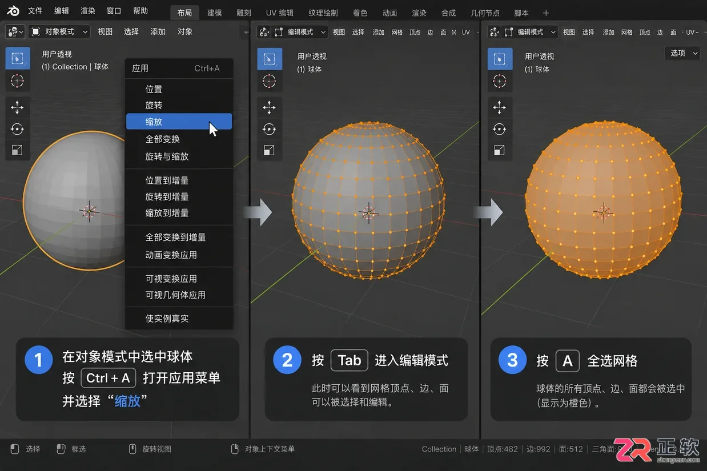
Task: Choose 位置 in the 应用 menu
Action: pyautogui.click(x=179, y=89)
